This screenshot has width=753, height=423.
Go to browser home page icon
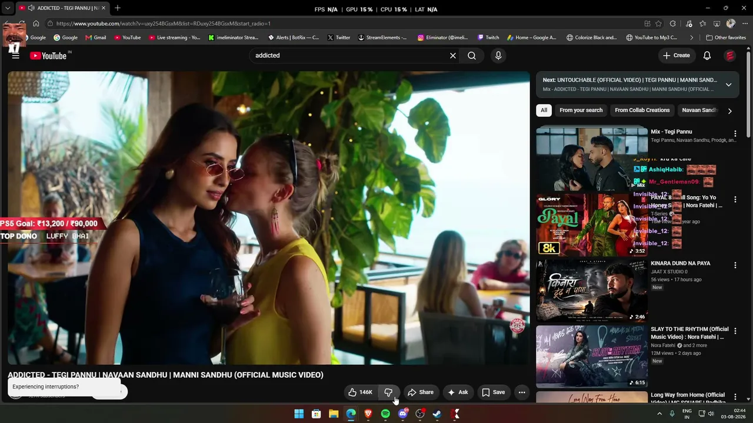click(x=36, y=23)
